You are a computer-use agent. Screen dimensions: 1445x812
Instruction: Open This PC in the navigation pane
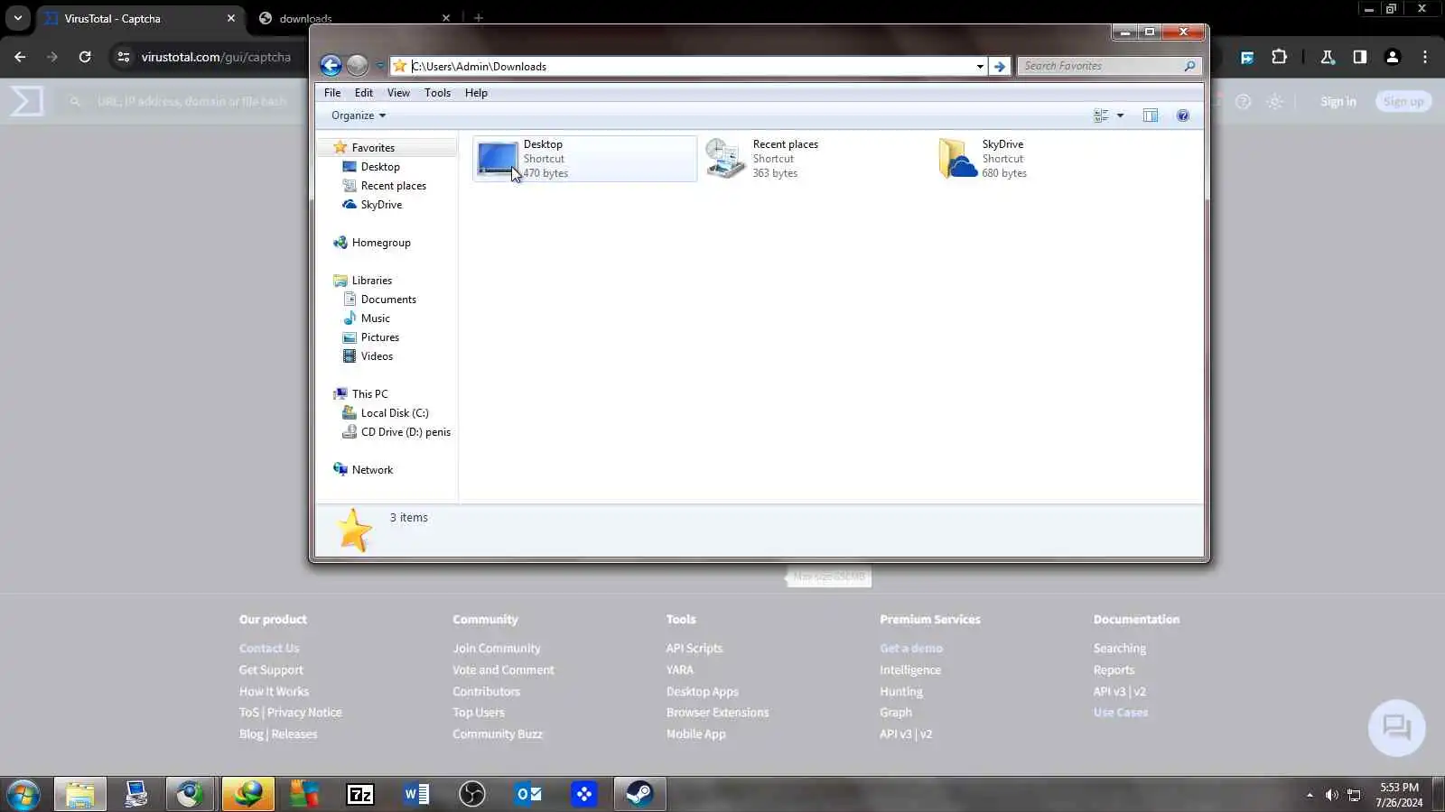(x=369, y=394)
